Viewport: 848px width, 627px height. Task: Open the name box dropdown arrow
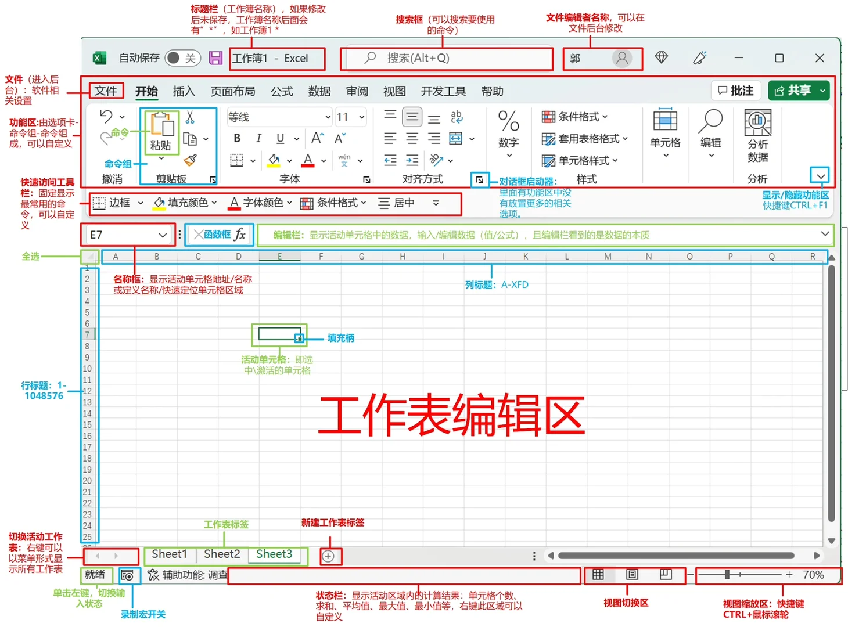click(x=162, y=235)
